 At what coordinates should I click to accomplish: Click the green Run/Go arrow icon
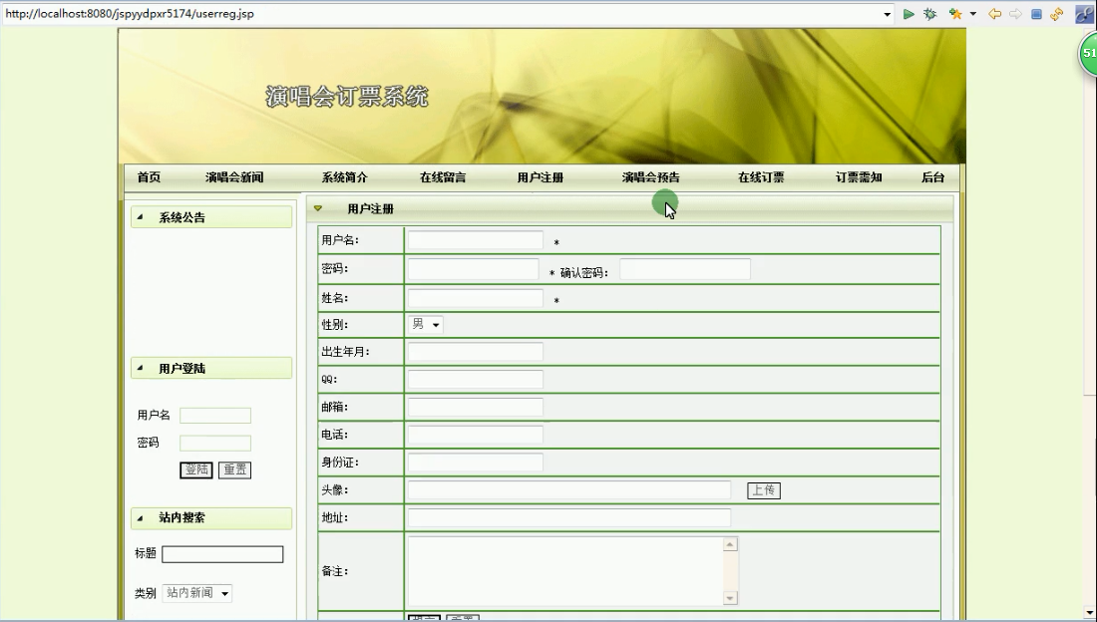[x=909, y=14]
